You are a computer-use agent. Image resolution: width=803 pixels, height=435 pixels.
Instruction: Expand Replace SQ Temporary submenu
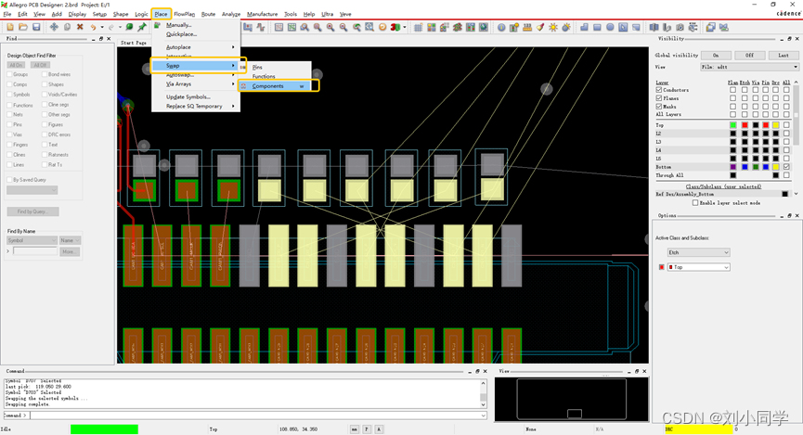click(196, 107)
